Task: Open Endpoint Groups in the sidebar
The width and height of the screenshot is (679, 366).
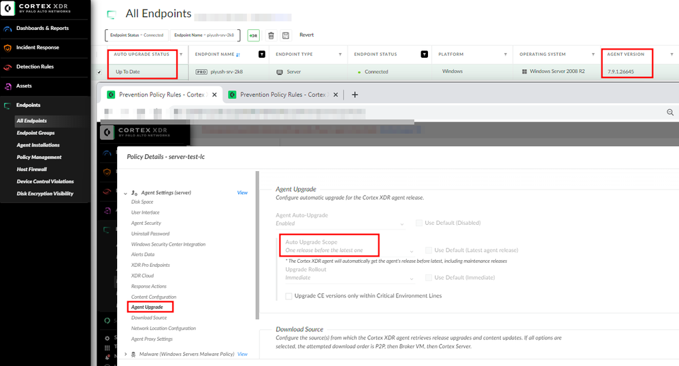Action: 36,133
